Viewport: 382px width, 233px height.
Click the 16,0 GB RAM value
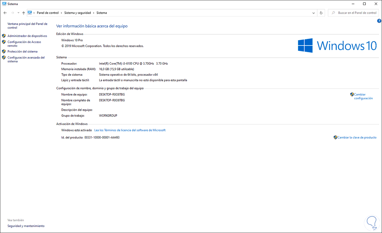click(x=117, y=69)
